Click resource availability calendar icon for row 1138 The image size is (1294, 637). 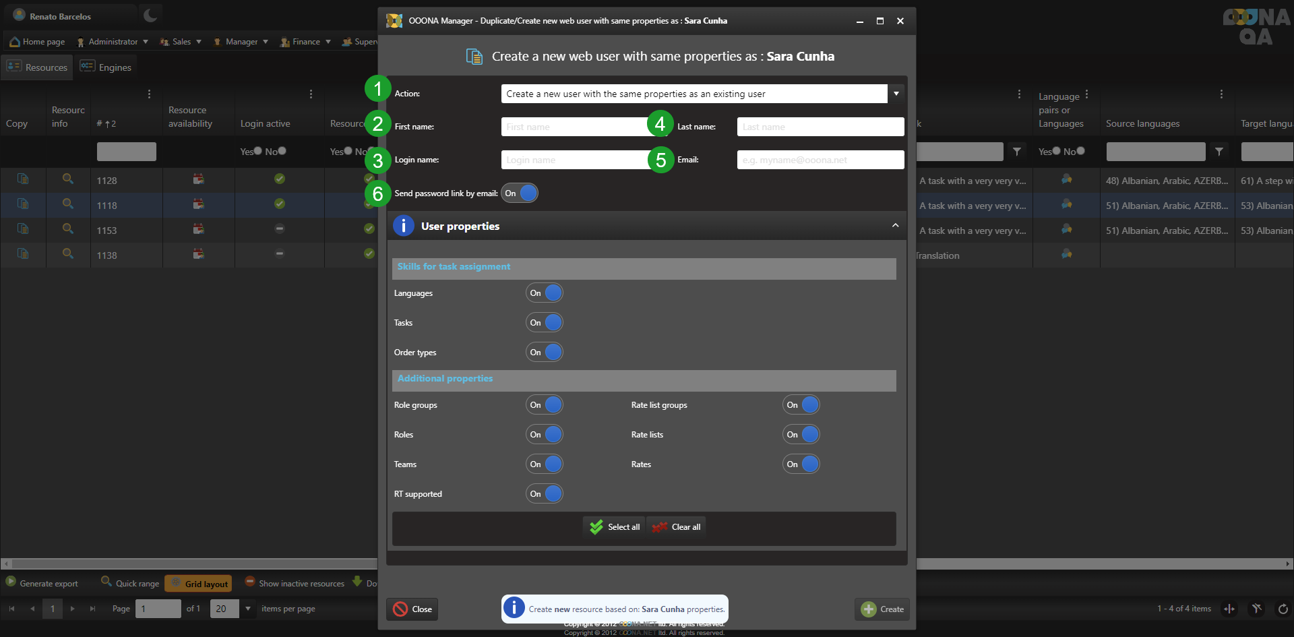199,254
